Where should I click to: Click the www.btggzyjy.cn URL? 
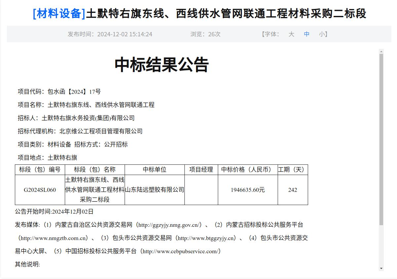point(206,238)
